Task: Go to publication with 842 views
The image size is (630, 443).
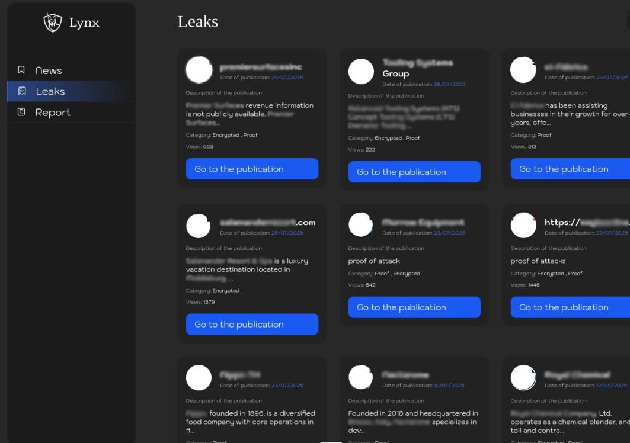Action: (x=414, y=307)
